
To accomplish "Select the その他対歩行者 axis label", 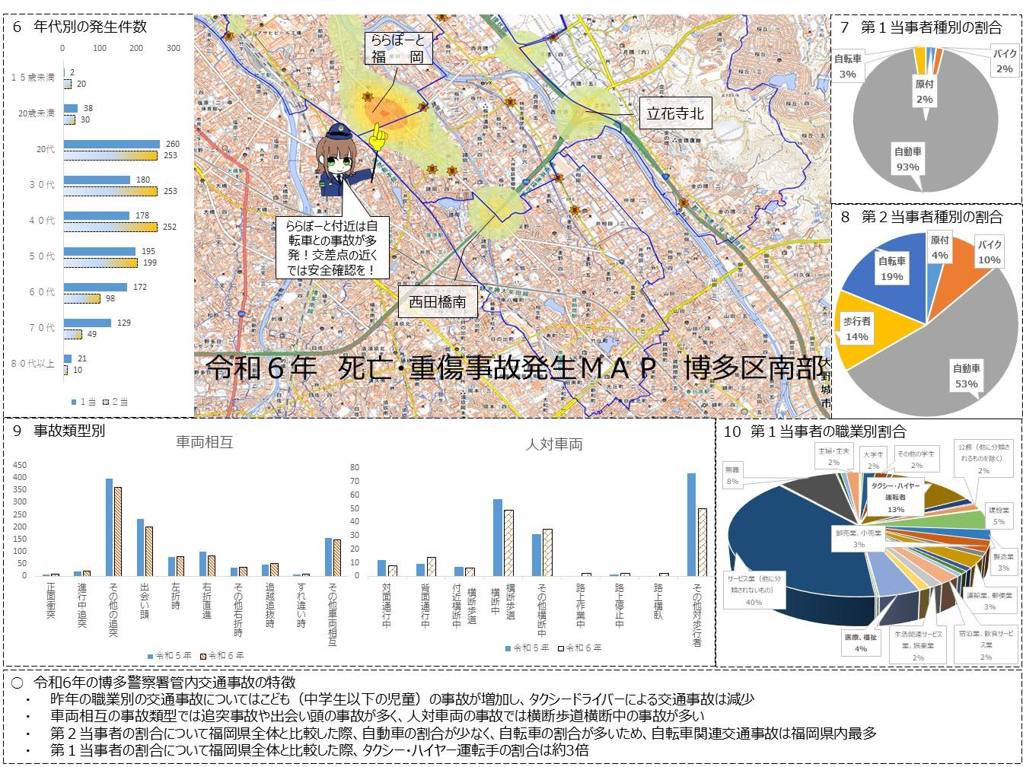I will tap(696, 615).
